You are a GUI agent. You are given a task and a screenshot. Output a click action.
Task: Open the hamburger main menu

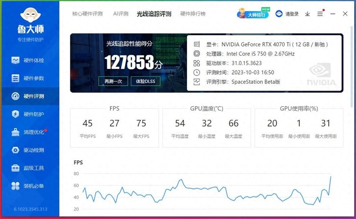tap(320, 14)
